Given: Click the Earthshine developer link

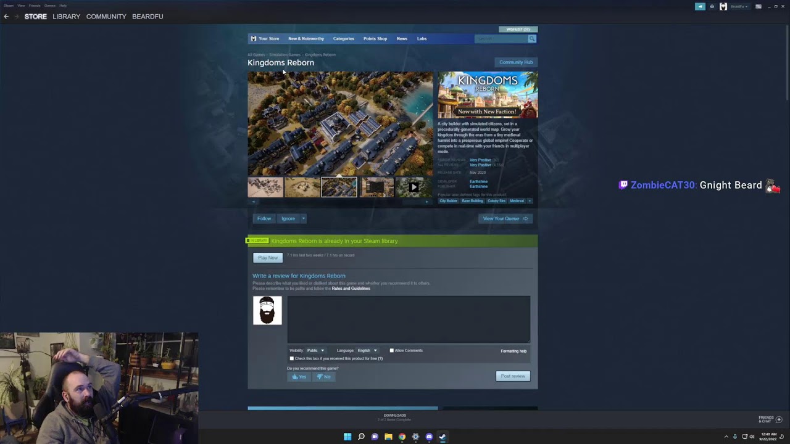Looking at the screenshot, I should pos(478,181).
